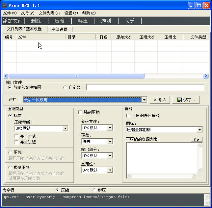
Task: Click file list horizontal scrollbar thumb
Action: pos(76,76)
